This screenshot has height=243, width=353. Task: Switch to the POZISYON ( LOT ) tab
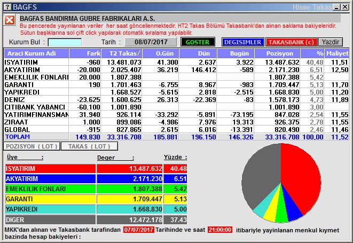click(32, 146)
